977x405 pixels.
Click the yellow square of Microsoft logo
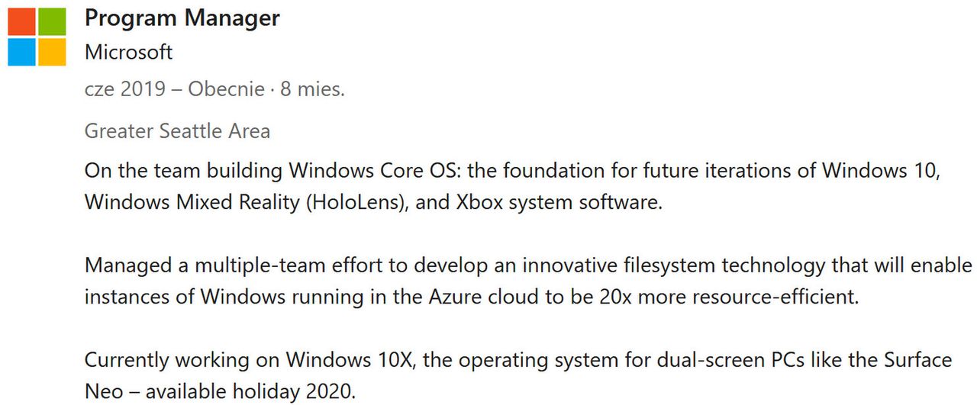[x=52, y=52]
